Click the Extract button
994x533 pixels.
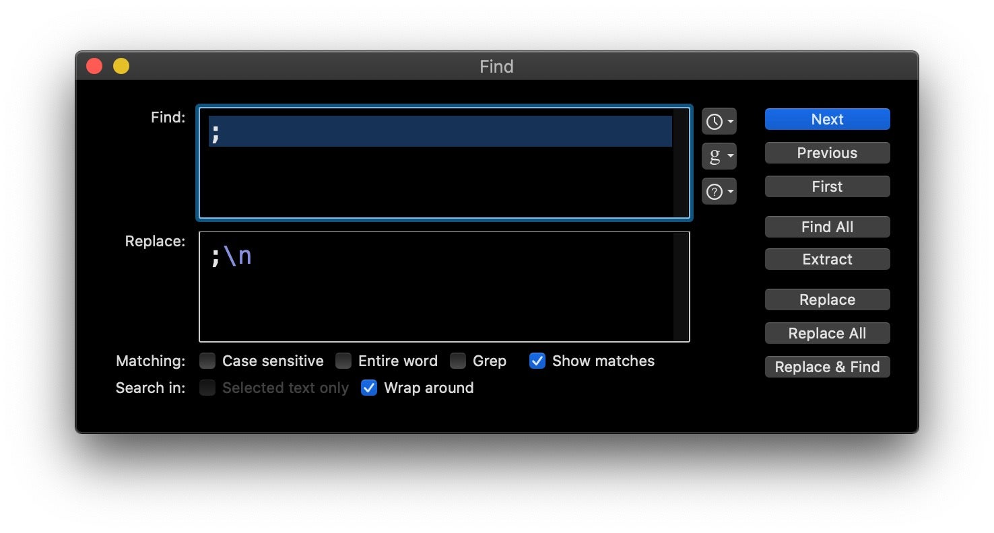(827, 259)
